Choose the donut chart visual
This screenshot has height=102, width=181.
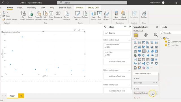152,51
